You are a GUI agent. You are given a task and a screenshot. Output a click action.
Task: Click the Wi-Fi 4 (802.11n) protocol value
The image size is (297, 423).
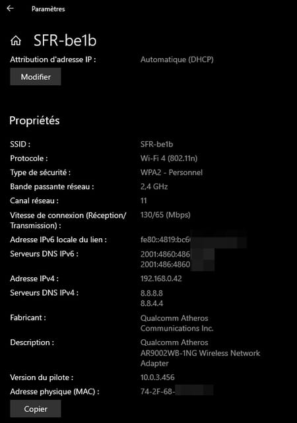click(x=169, y=158)
